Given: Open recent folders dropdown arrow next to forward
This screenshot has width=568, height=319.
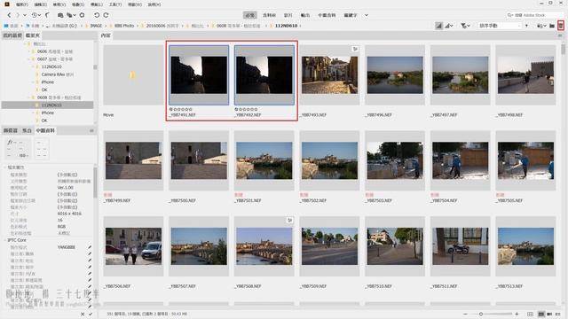Looking at the screenshot, I should [25, 15].
